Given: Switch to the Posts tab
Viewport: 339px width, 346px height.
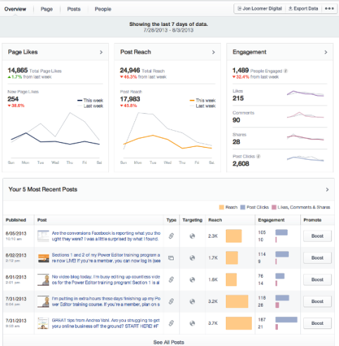Looking at the screenshot, I should 74,9.
